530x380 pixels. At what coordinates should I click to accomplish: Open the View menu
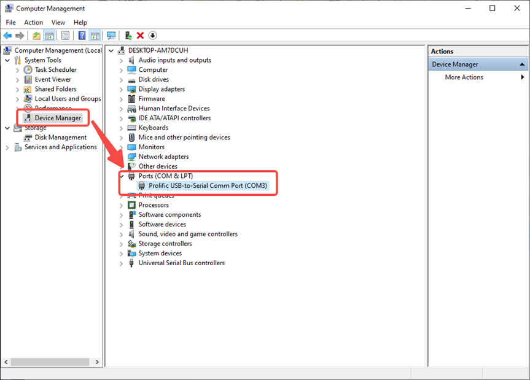[58, 23]
